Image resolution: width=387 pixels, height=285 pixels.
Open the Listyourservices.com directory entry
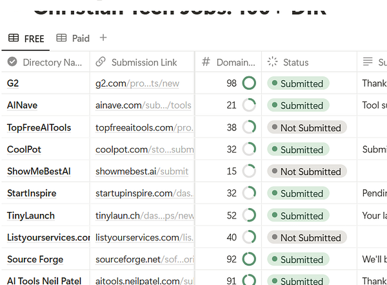48,238
